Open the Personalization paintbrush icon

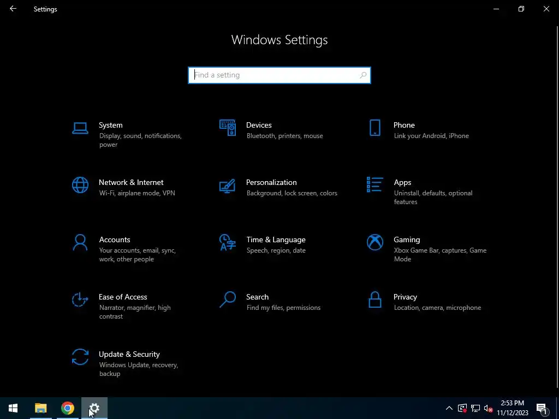[x=228, y=185]
